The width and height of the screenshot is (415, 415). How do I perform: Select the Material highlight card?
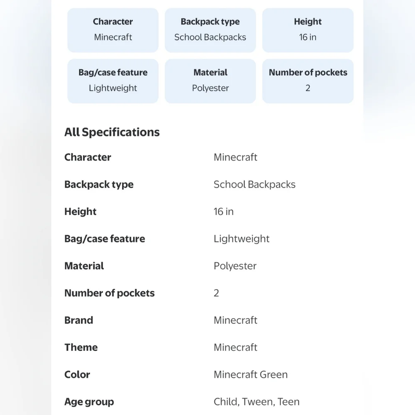[210, 81]
